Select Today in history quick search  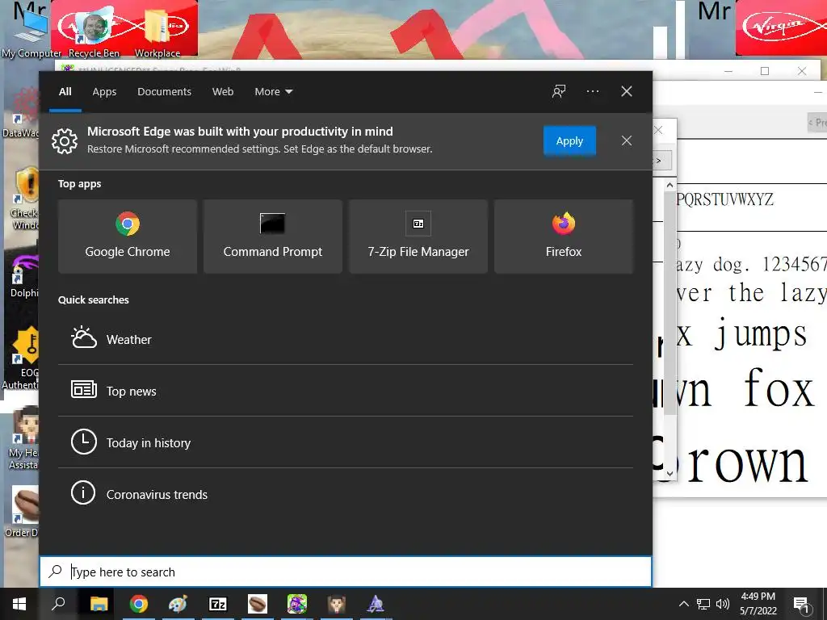[x=346, y=442]
